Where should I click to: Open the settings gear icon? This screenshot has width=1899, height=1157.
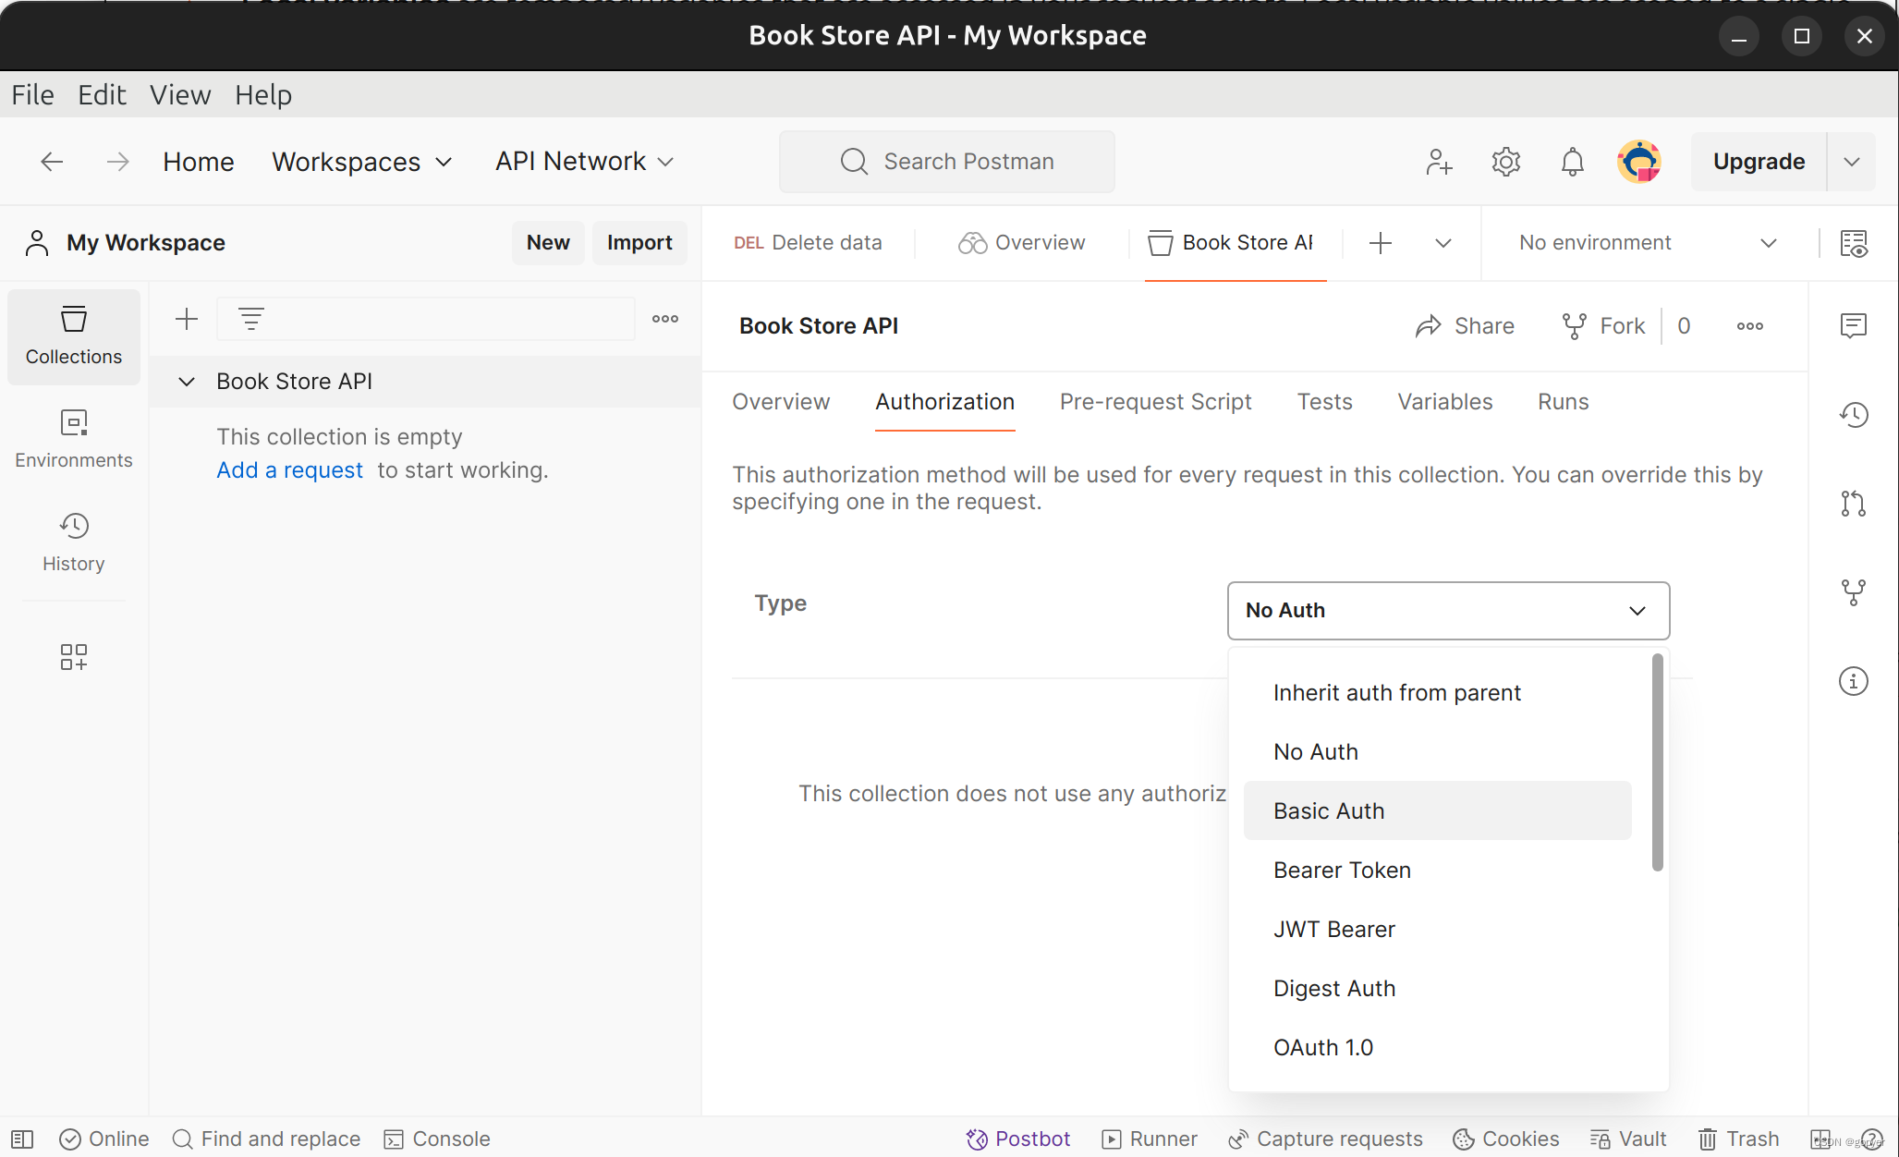click(x=1505, y=162)
